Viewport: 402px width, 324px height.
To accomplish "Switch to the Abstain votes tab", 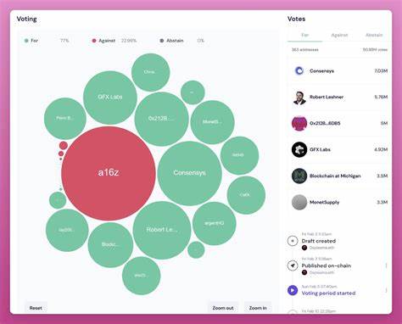I will (x=374, y=35).
